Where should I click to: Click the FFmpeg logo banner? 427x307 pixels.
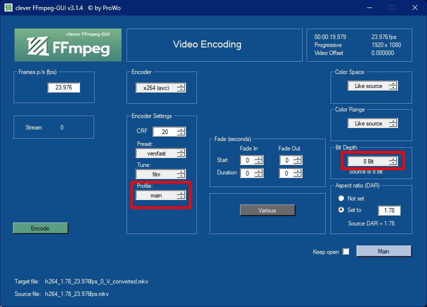click(x=68, y=45)
